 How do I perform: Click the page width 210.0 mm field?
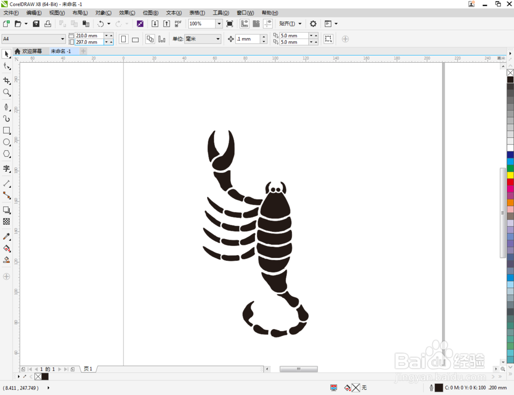tap(89, 35)
